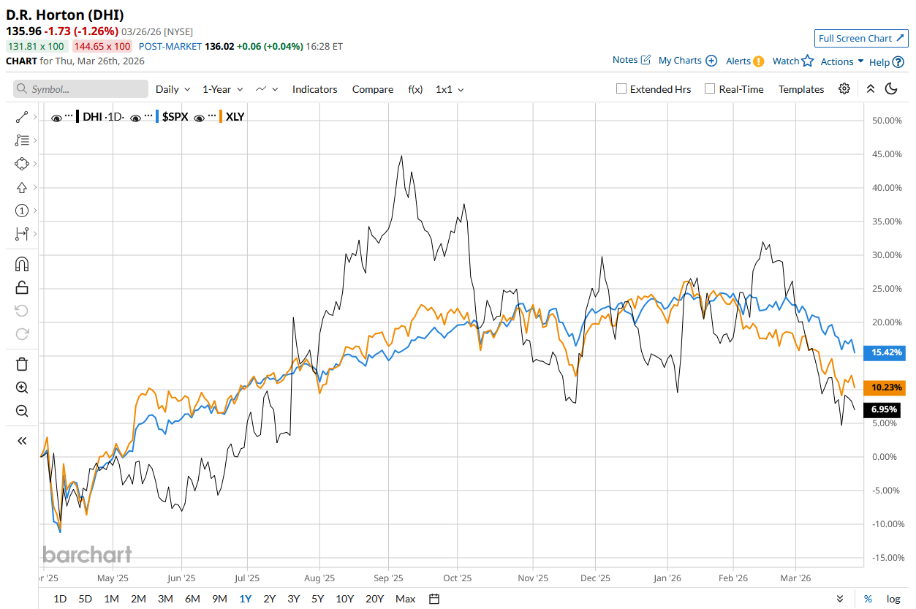The height and width of the screenshot is (609, 916).
Task: Hide the $SPX series eye icon
Action: (136, 117)
